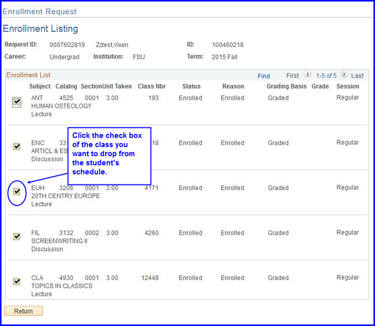Click the Grading Basis column header

[287, 87]
